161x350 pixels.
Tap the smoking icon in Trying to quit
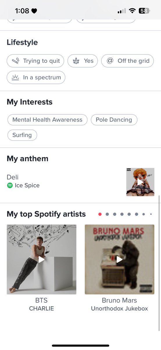[x=15, y=61]
